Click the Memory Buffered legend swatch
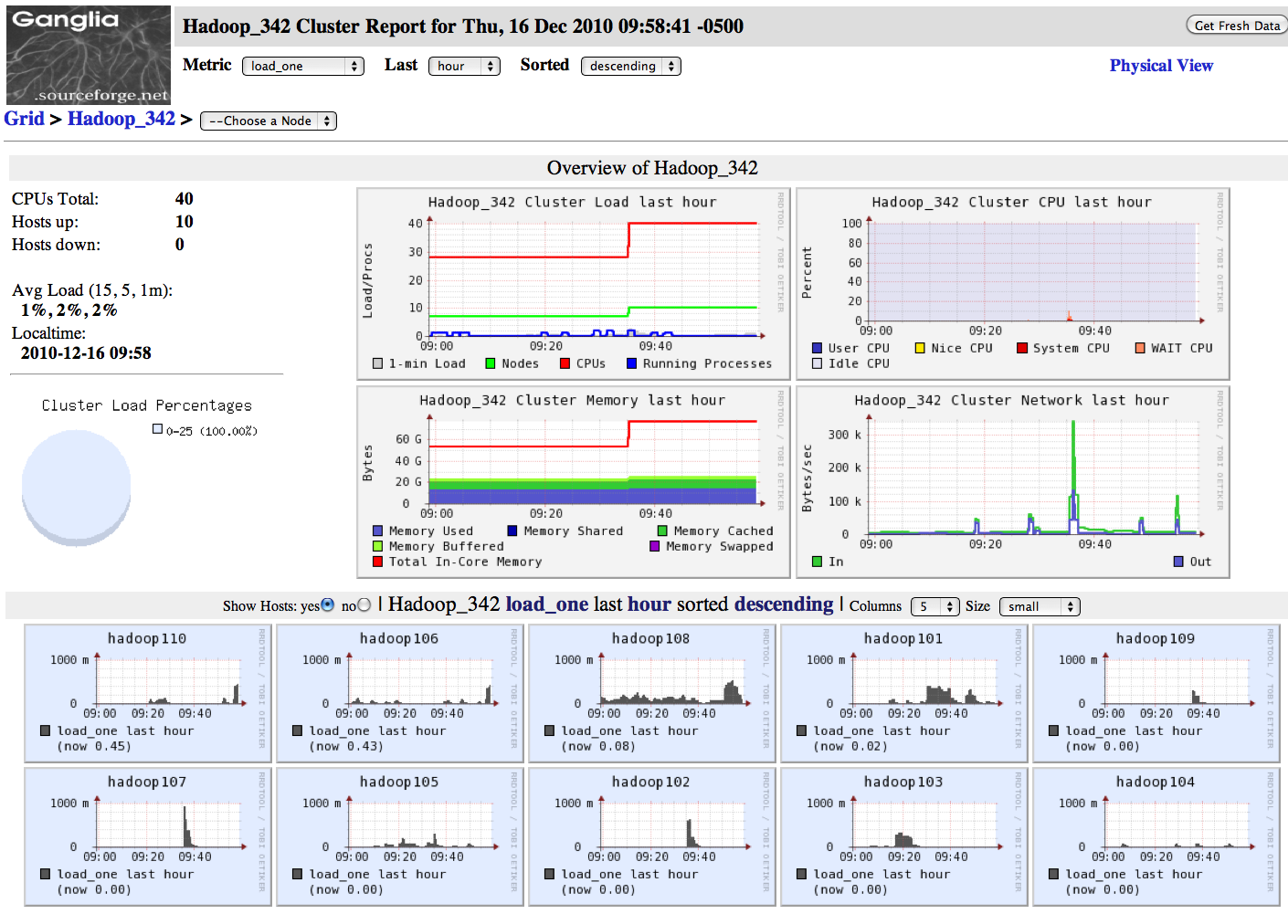The width and height of the screenshot is (1288, 914). click(378, 546)
